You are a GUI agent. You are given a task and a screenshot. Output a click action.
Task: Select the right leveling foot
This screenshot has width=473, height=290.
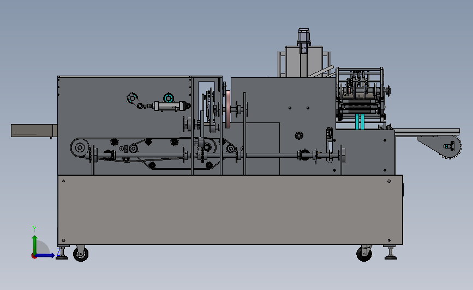(x=391, y=252)
